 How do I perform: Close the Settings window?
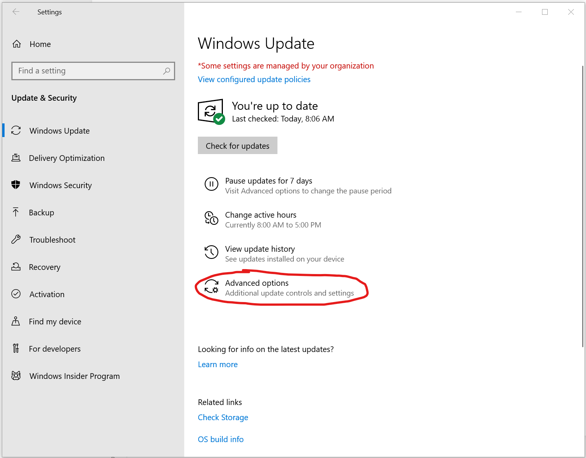[571, 12]
